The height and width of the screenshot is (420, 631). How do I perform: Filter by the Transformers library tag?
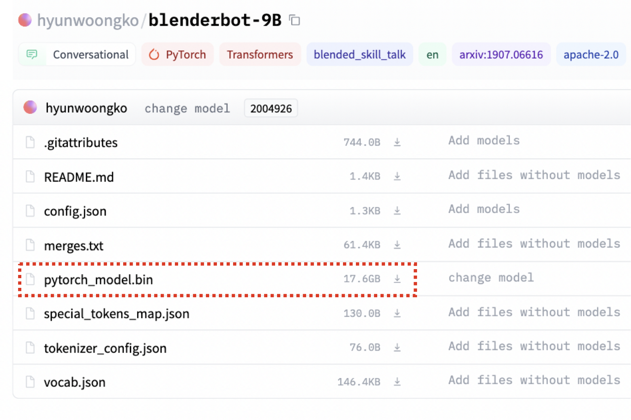click(260, 54)
